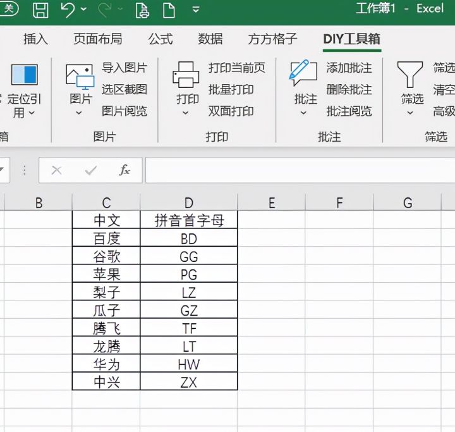
Task: Select the cell containing 苹果
Action: tap(106, 274)
